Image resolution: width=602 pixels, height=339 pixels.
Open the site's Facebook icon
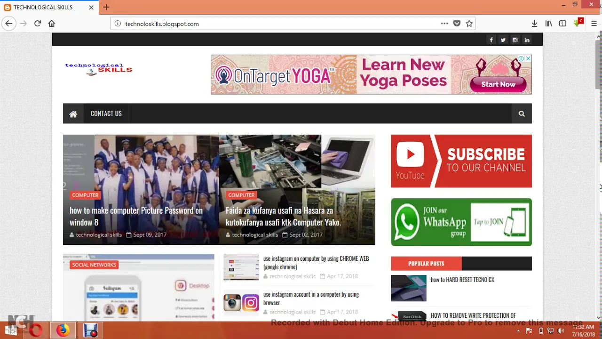491,40
